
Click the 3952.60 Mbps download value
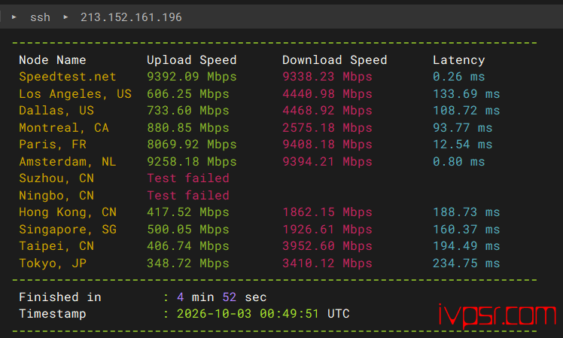point(327,246)
